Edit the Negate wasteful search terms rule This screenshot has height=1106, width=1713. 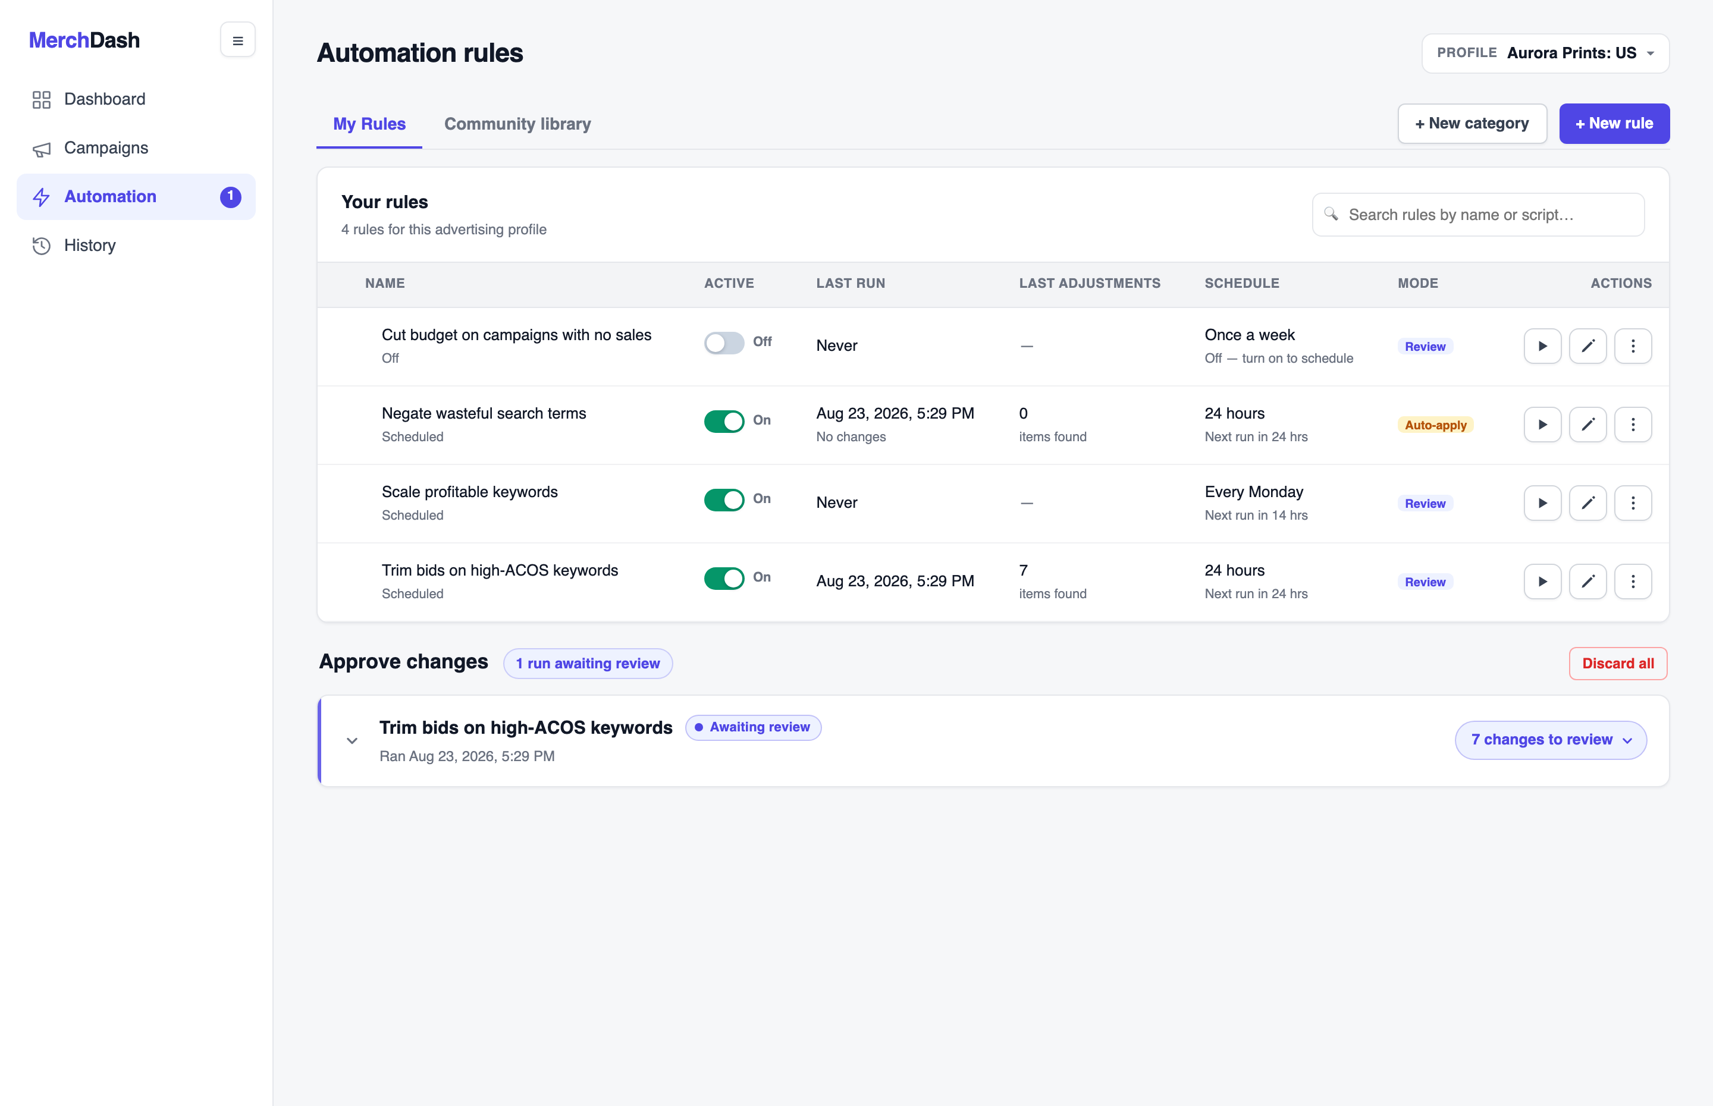point(1587,425)
